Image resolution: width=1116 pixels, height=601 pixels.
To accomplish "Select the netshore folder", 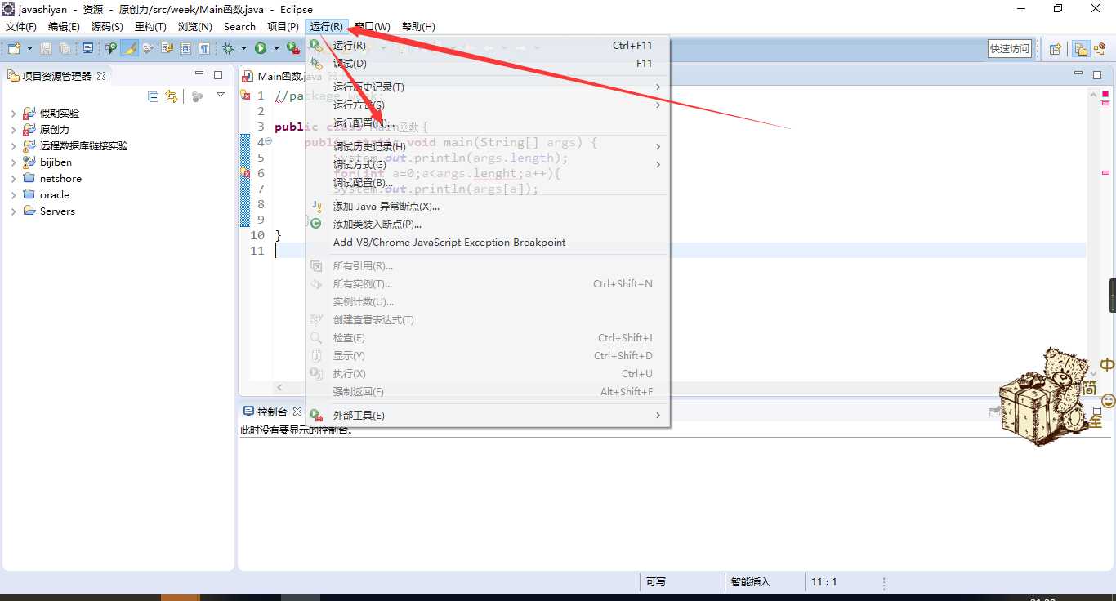I will click(60, 178).
